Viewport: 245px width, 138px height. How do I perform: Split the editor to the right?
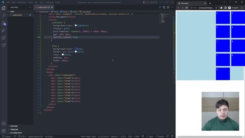click(168, 7)
